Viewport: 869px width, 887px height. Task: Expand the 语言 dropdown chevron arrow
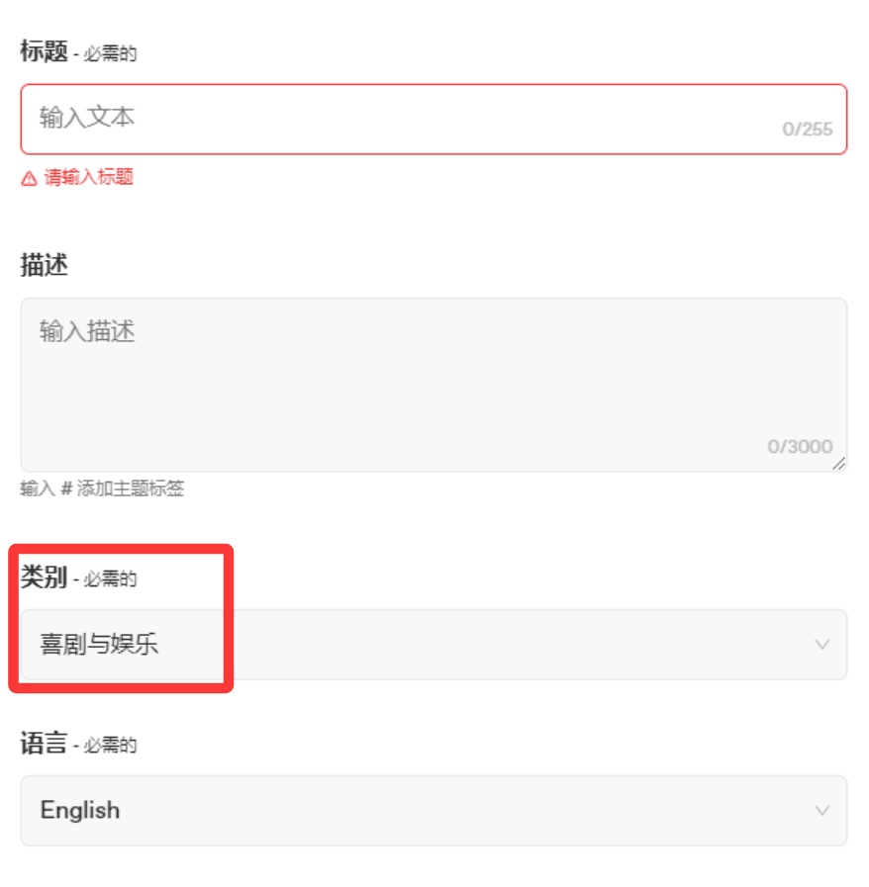coord(821,811)
